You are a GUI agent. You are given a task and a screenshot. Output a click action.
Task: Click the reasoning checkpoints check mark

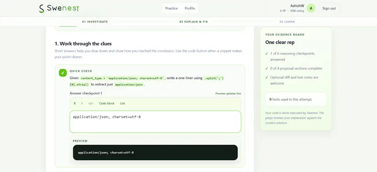click(266, 53)
